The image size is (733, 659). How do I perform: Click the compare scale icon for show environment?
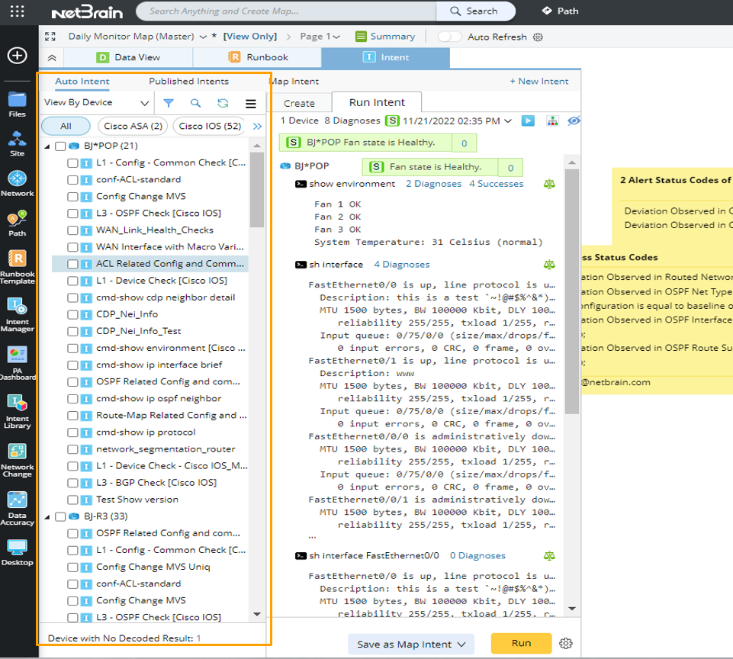[549, 184]
